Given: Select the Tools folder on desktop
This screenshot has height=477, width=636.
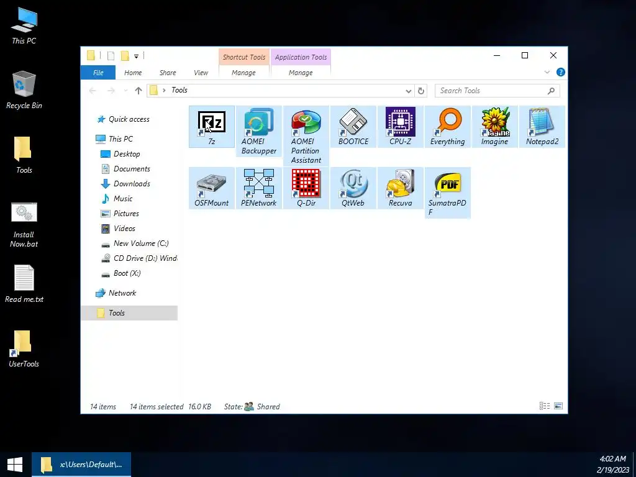Looking at the screenshot, I should coord(24,155).
